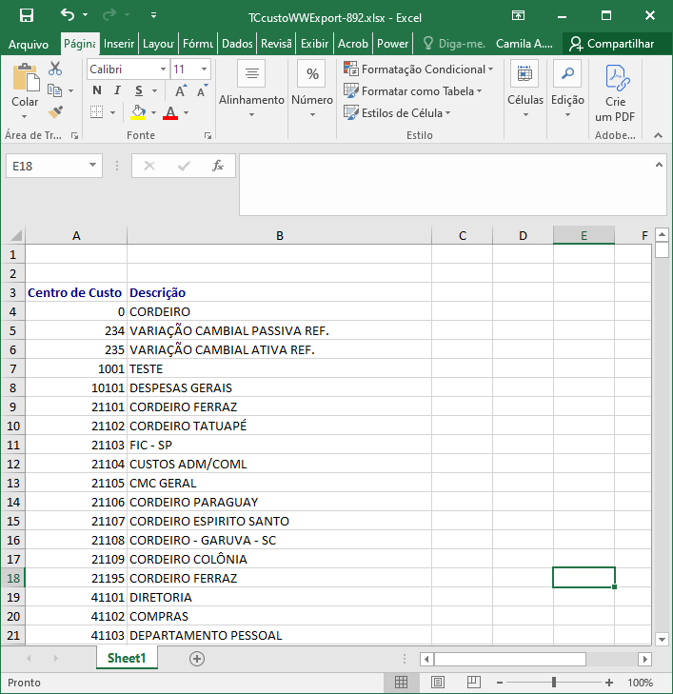Open Fonte dialog launcher icon

pos(208,136)
